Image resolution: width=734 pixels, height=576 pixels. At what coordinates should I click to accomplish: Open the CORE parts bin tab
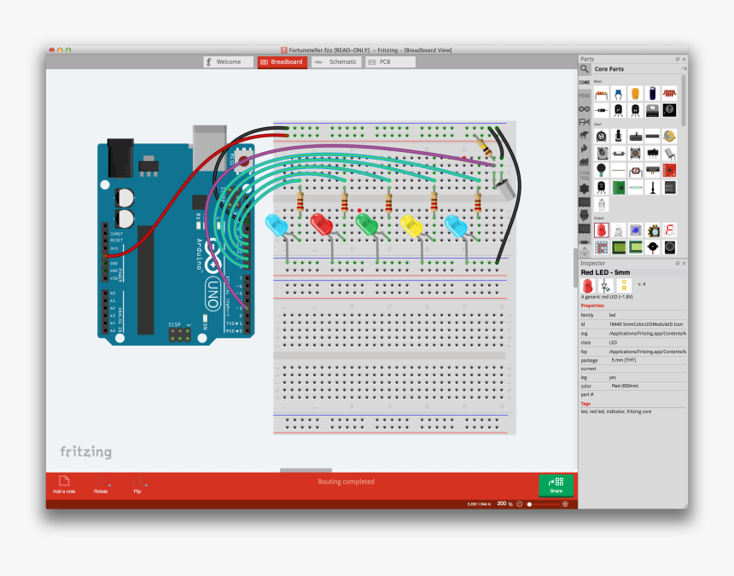point(584,83)
